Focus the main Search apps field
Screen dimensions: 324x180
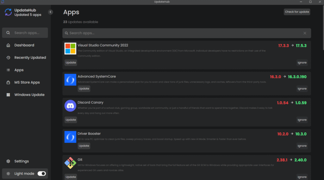187,33
